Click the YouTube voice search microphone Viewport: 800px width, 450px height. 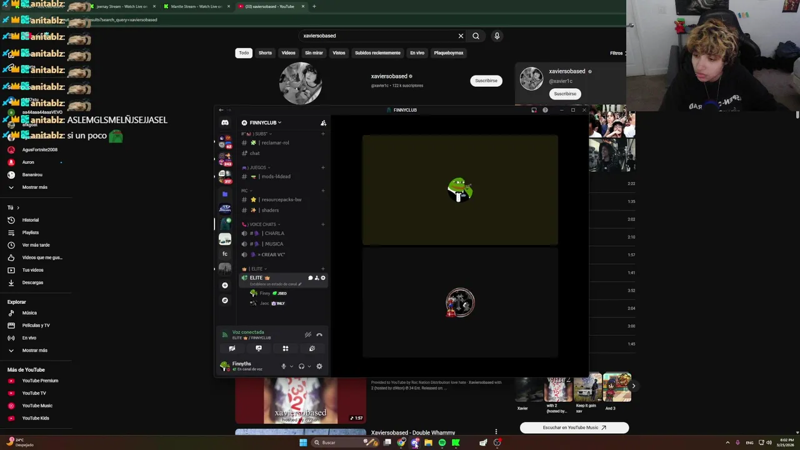pos(497,36)
